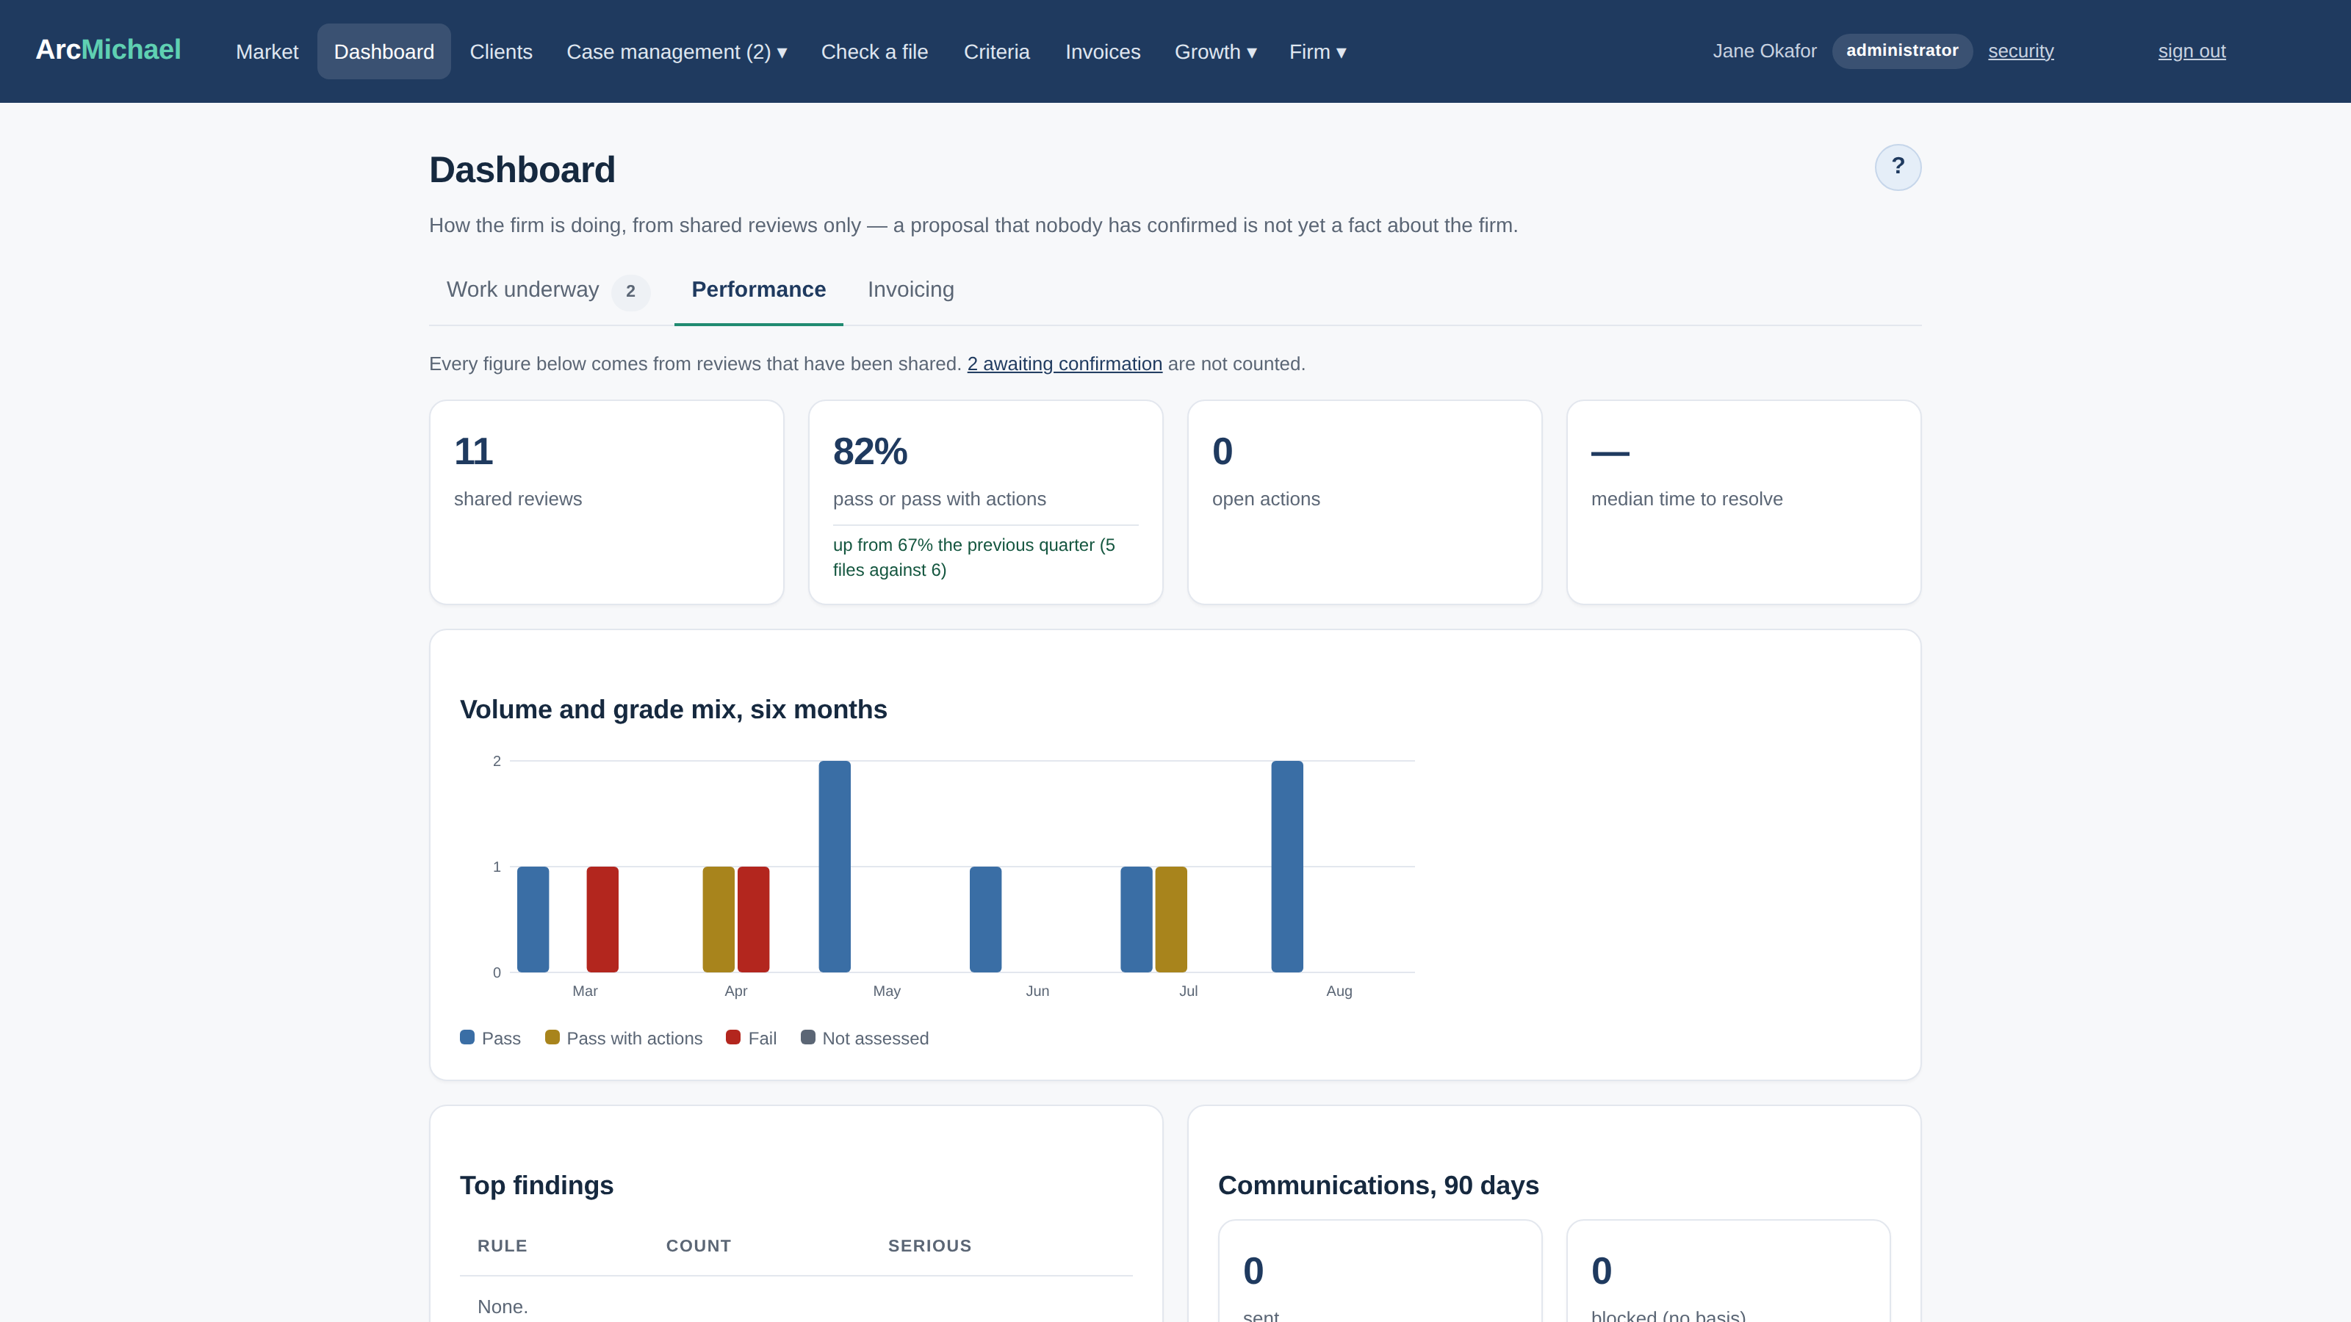This screenshot has width=2351, height=1322.
Task: Open the help question-mark button
Action: (x=1898, y=167)
